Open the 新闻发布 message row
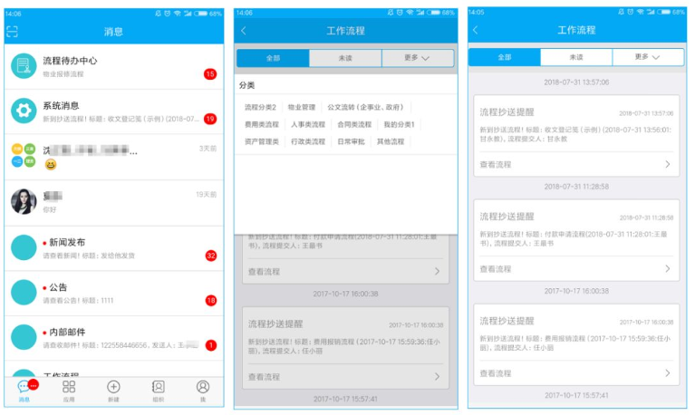The height and width of the screenshot is (415, 695). click(113, 247)
